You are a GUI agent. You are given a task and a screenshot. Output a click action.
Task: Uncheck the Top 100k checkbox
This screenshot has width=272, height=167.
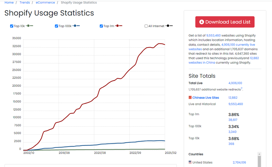56,26
